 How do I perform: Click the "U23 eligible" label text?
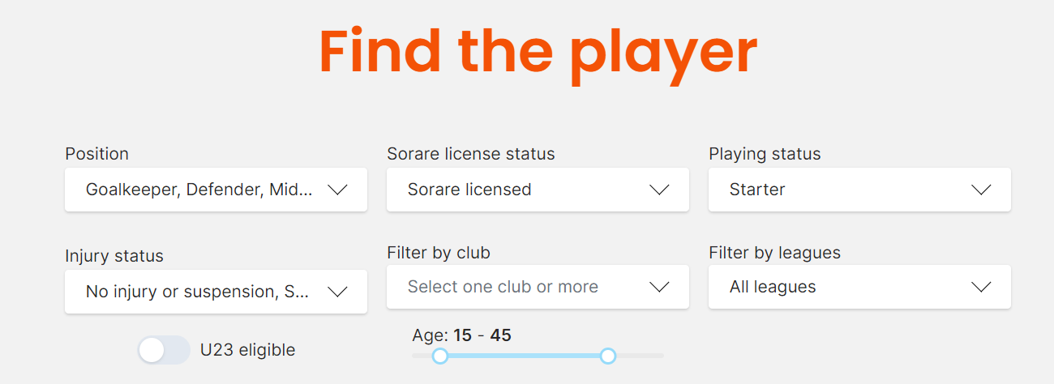247,350
